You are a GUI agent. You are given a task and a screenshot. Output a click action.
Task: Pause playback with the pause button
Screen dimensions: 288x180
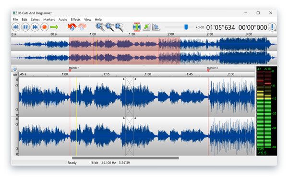click(25, 27)
